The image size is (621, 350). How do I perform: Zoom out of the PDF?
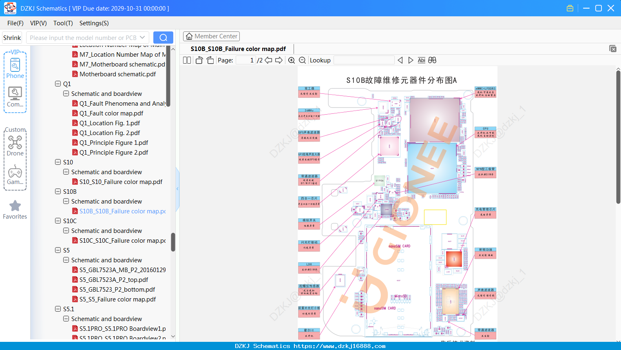click(302, 60)
